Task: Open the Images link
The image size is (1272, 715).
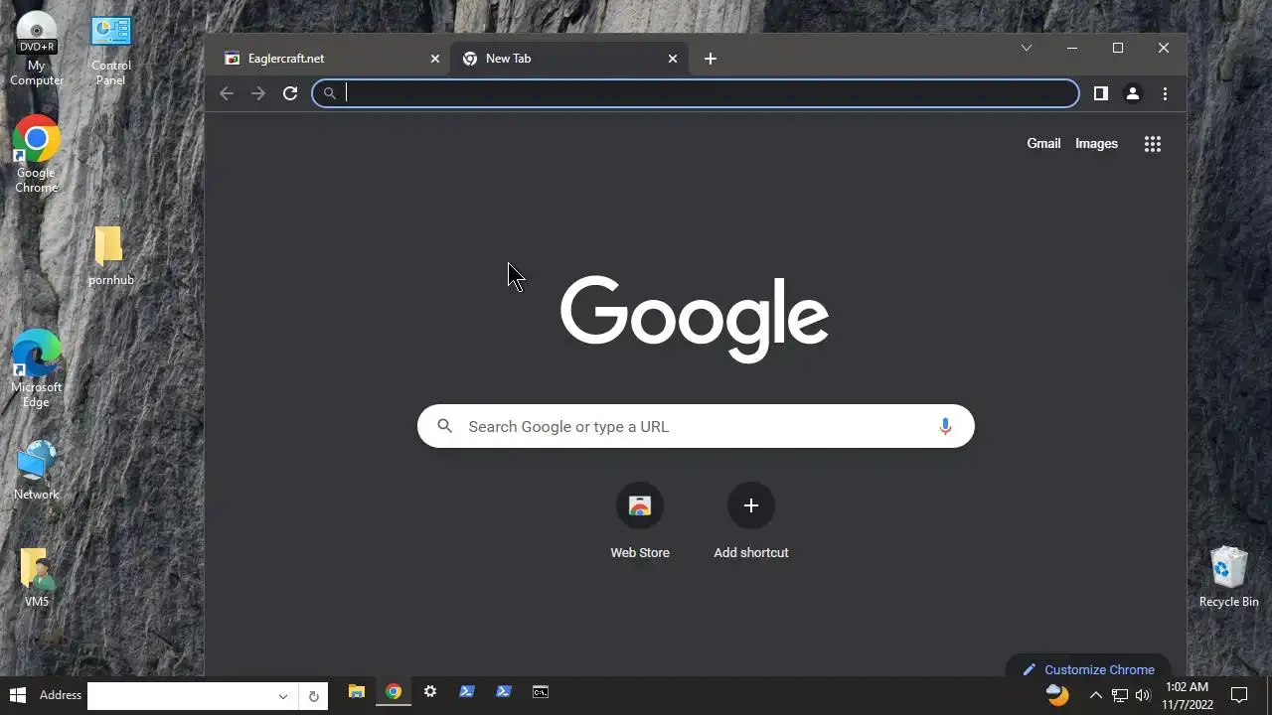Action: click(x=1096, y=144)
